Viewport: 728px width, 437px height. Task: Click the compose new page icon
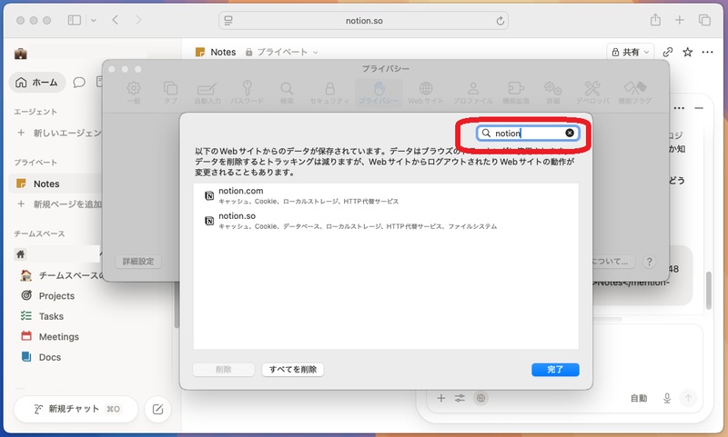point(157,409)
